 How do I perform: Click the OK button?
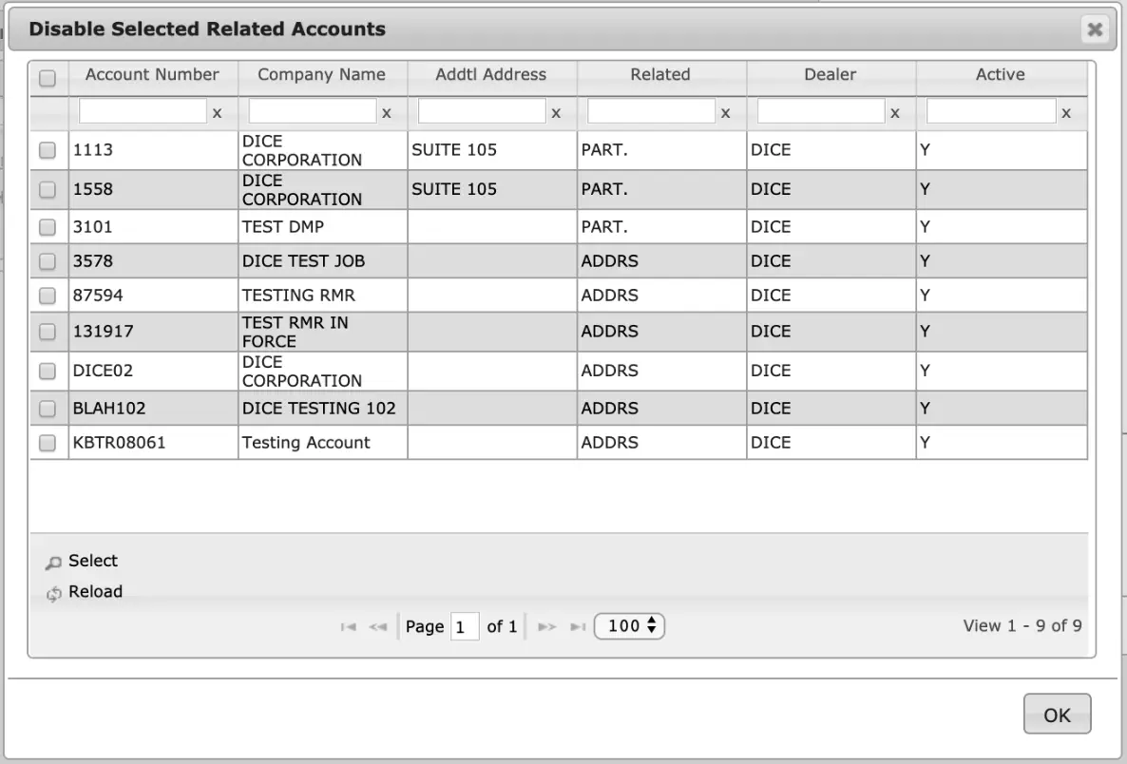(x=1058, y=715)
